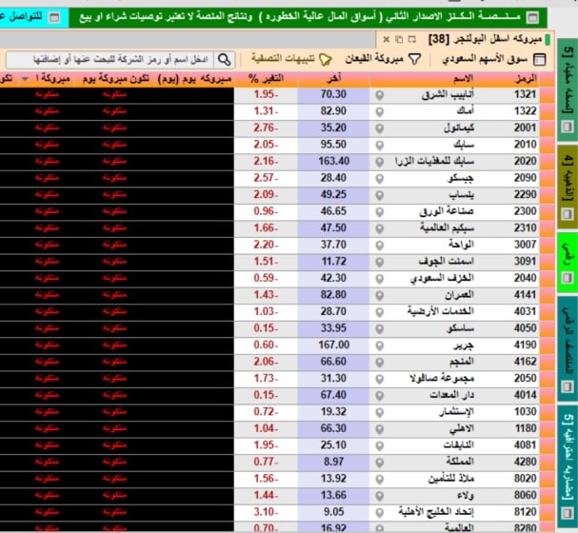Click the pin icon in the سابك 2010 row

(380, 146)
